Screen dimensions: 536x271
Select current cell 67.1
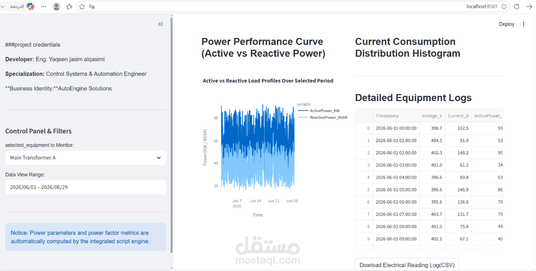pyautogui.click(x=458, y=239)
